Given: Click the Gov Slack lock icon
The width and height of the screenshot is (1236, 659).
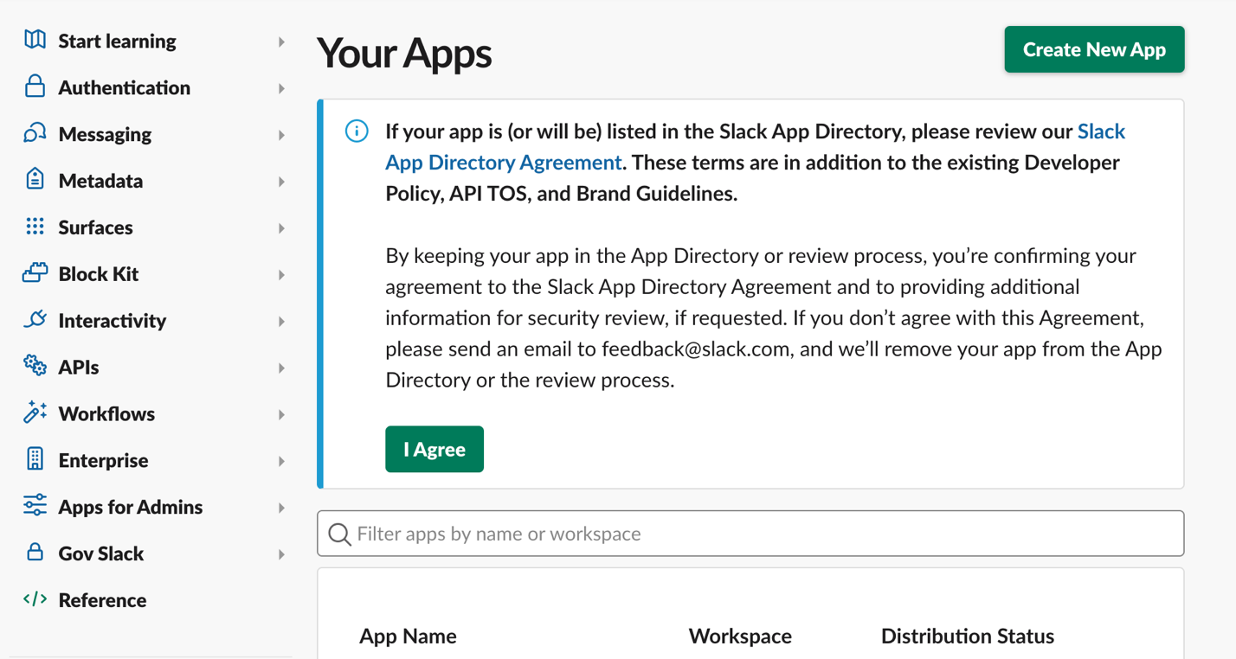Looking at the screenshot, I should [35, 553].
